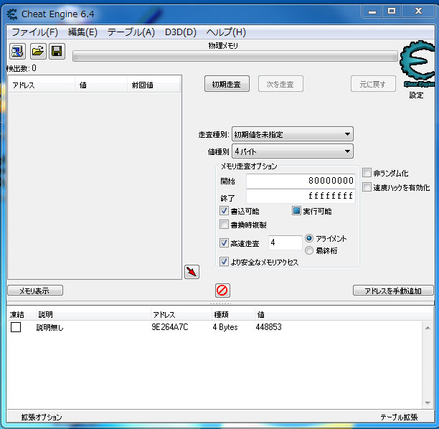Open the 走査種別 dropdown
The width and height of the screenshot is (439, 429).
point(292,134)
